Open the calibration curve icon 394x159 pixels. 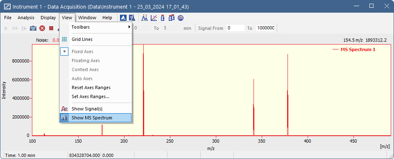pyautogui.click(x=154, y=18)
